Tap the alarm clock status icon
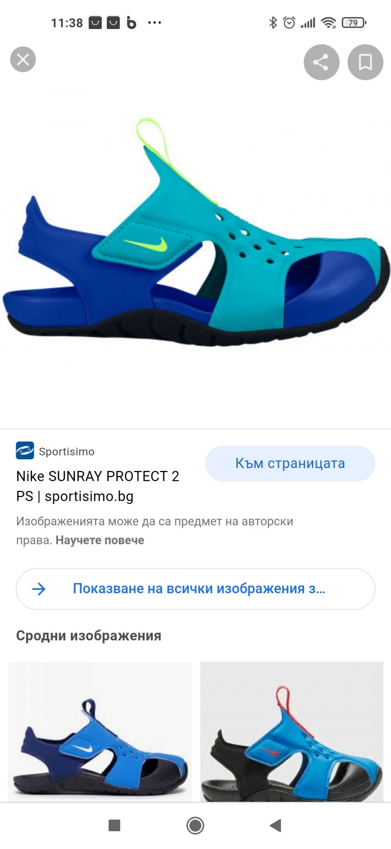The width and height of the screenshot is (391, 849). tap(289, 22)
